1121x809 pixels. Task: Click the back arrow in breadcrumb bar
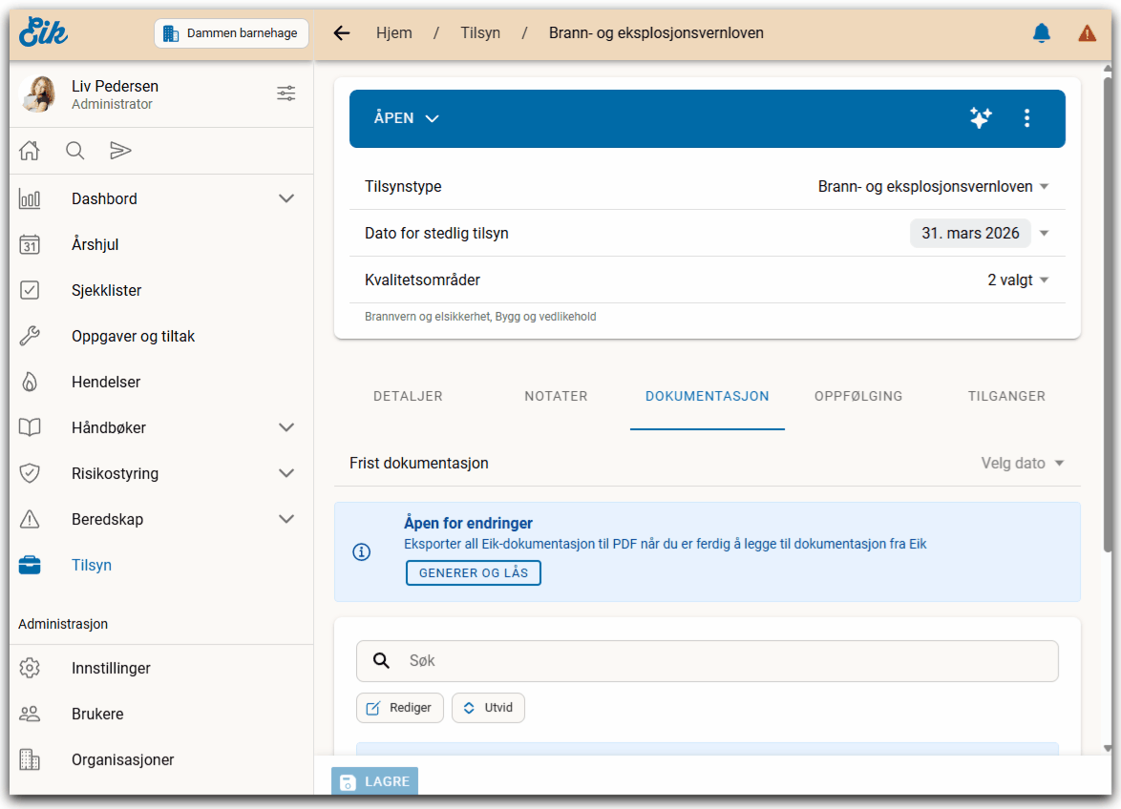coord(342,33)
